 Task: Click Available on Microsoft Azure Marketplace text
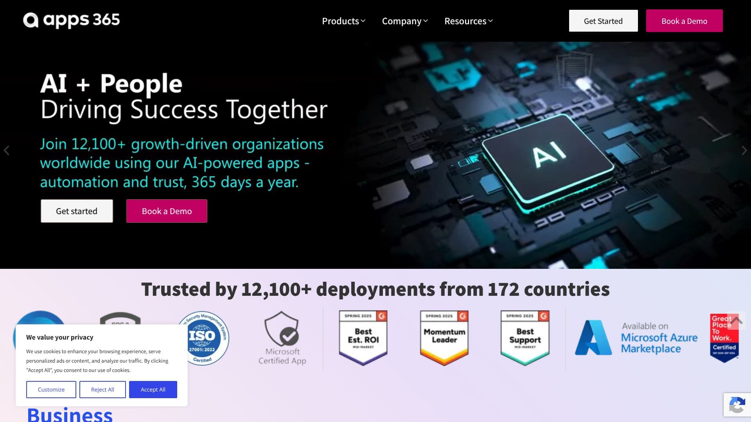[x=659, y=338]
